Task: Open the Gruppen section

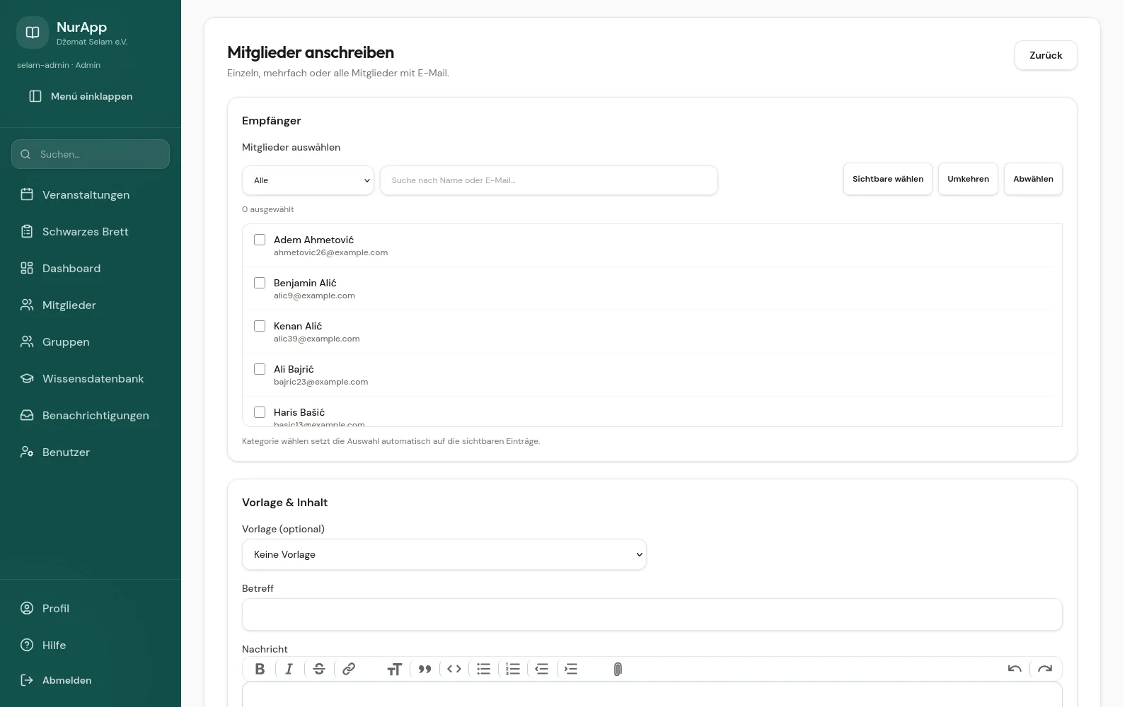Action: tap(91, 341)
